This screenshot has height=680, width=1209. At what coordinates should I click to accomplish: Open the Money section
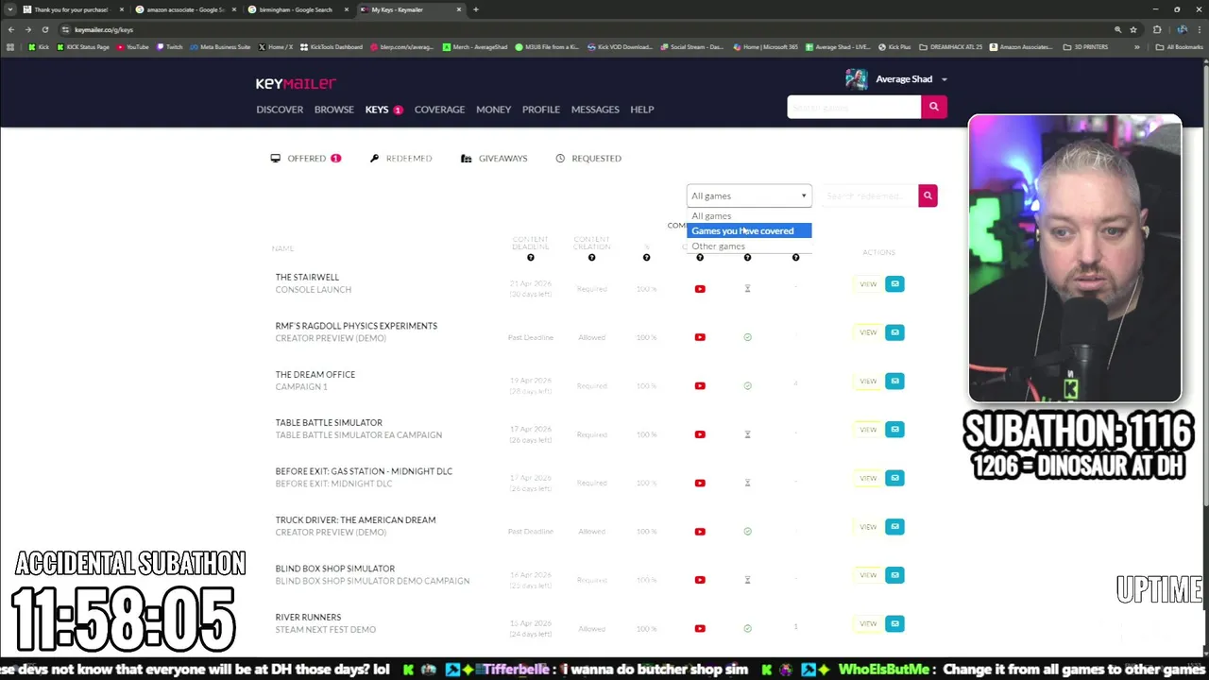[x=493, y=110]
